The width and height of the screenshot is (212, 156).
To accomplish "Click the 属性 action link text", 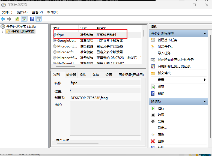I will click(161, 134).
